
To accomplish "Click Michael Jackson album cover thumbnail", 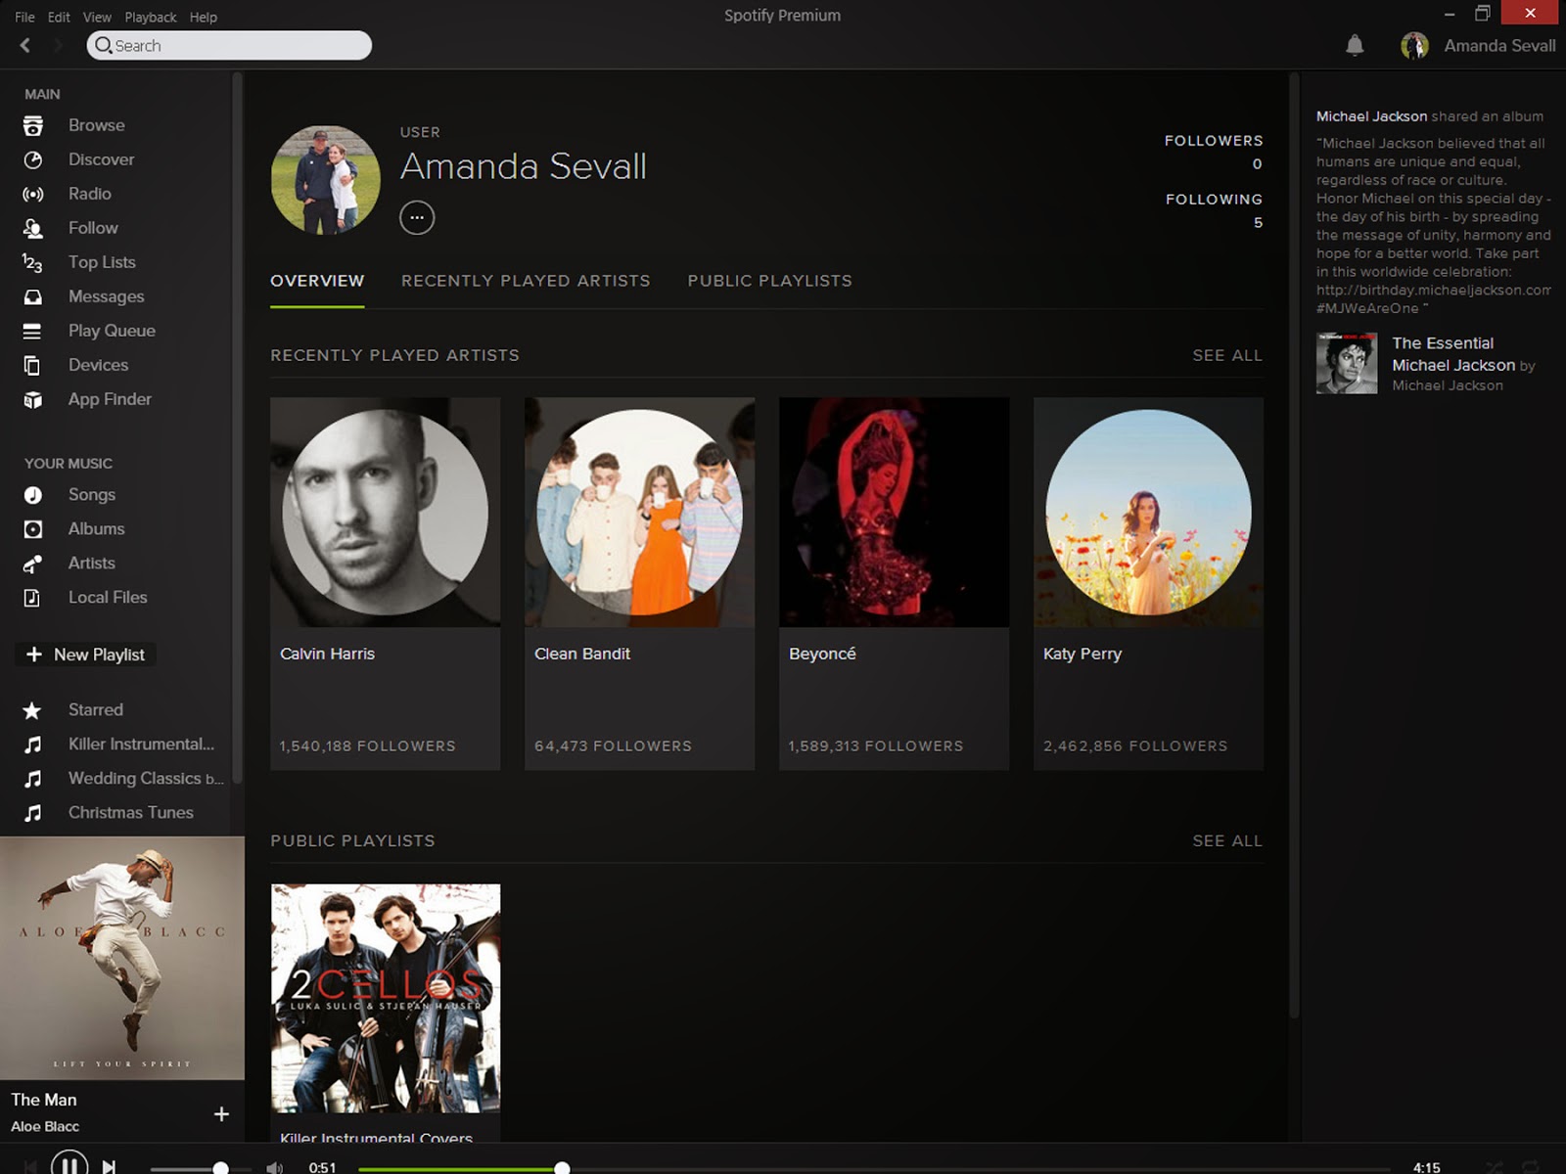I will (1347, 363).
